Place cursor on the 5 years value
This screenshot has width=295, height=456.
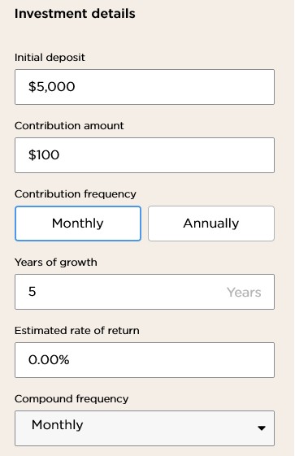tap(33, 291)
